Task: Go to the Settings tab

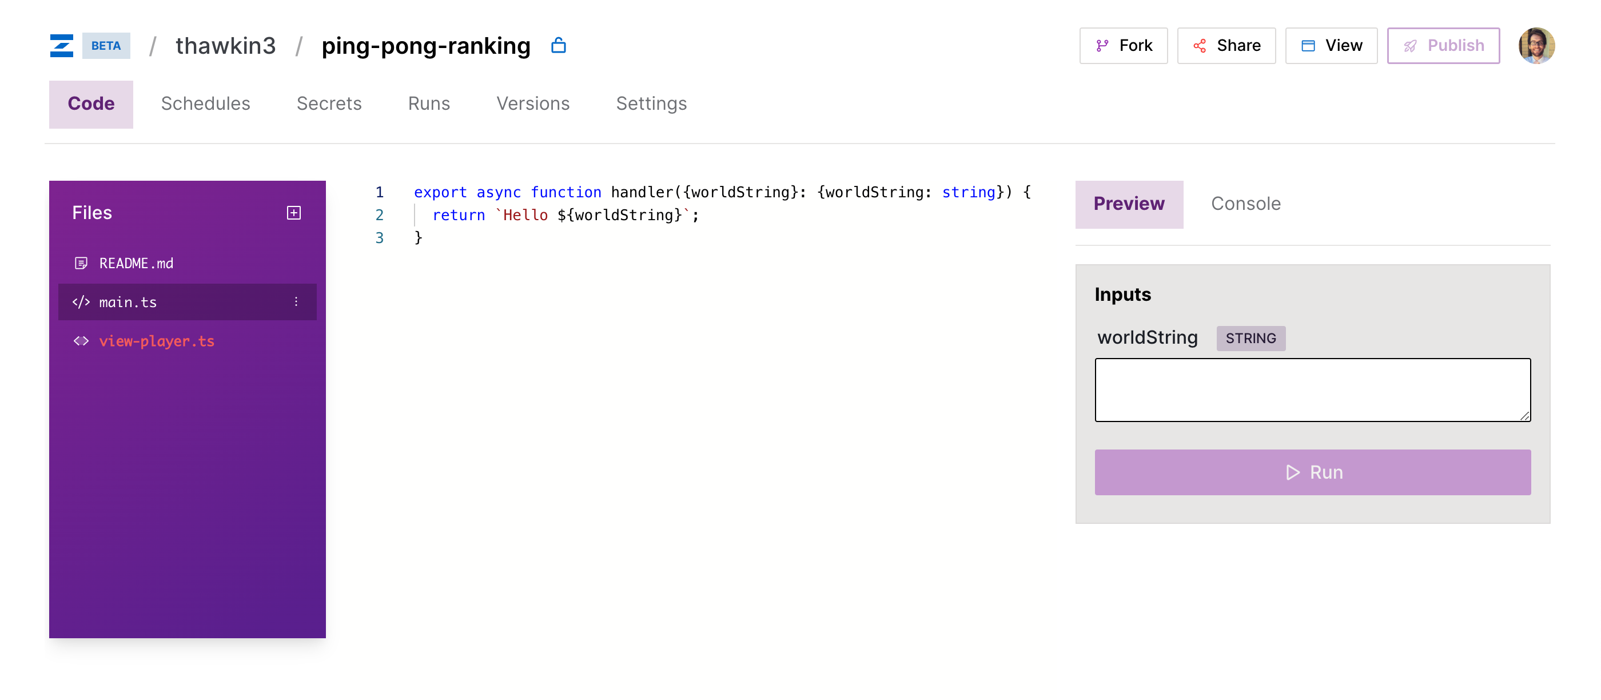Action: point(651,103)
